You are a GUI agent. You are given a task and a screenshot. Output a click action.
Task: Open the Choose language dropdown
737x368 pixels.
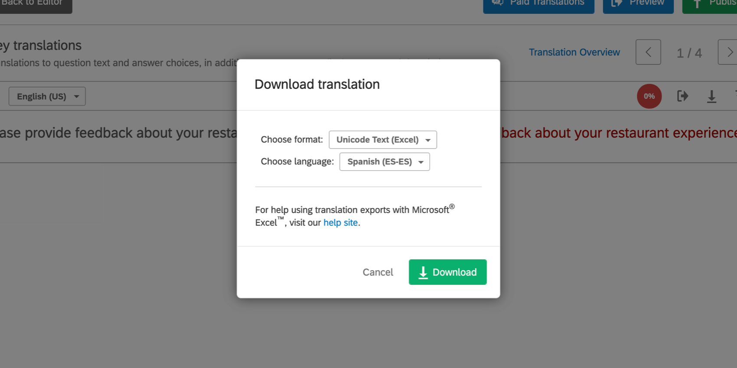point(385,161)
